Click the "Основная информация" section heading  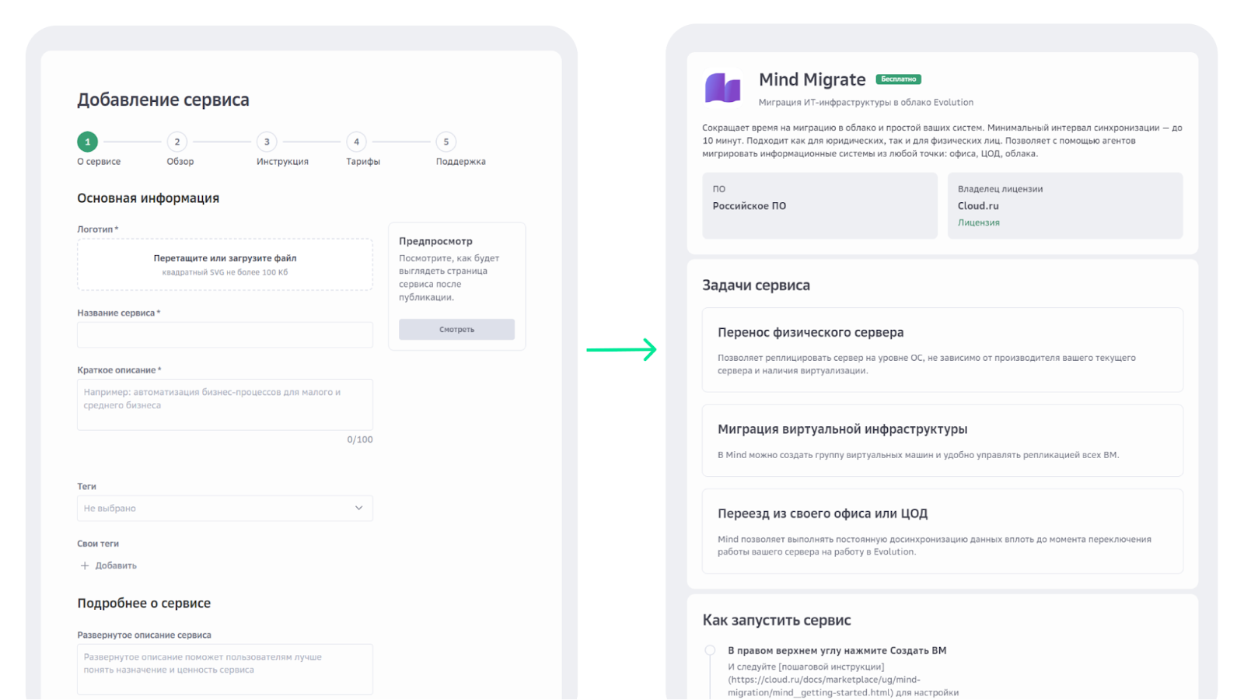pos(148,198)
